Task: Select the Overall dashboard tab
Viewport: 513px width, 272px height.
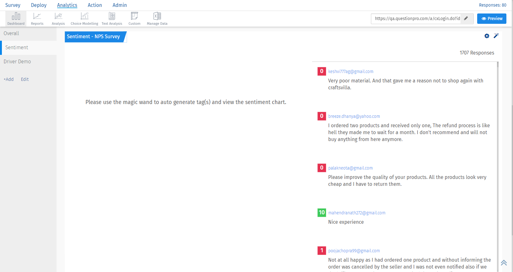Action: pos(11,34)
